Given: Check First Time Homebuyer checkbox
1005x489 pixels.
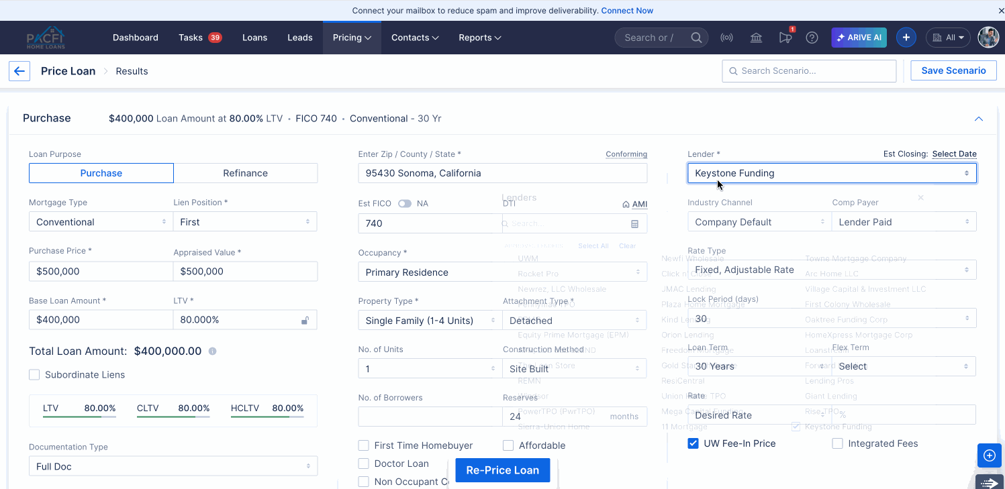Looking at the screenshot, I should 364,445.
